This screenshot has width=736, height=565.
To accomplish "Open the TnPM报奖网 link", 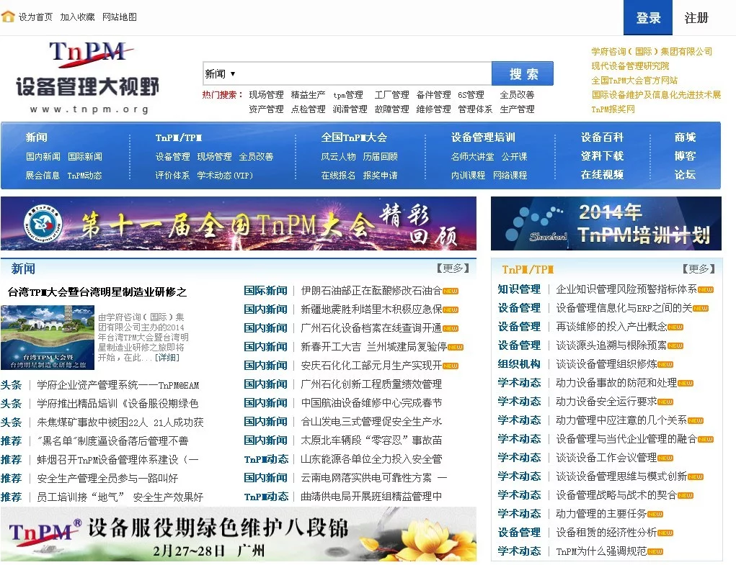I will pos(613,109).
